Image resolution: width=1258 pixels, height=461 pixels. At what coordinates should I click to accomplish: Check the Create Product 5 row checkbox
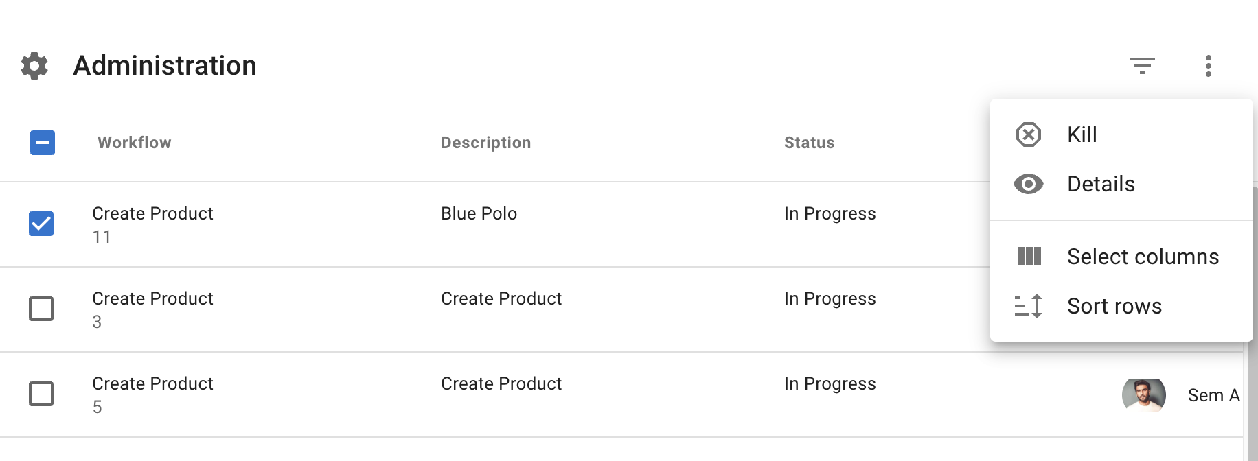click(x=41, y=394)
